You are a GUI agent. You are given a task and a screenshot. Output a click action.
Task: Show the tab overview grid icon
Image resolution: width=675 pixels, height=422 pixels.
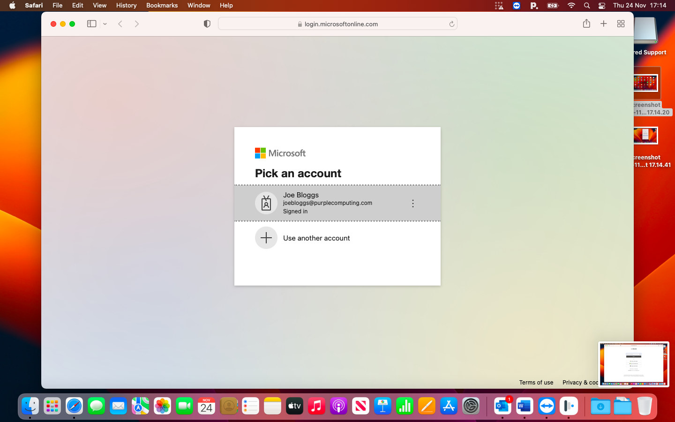(621, 24)
